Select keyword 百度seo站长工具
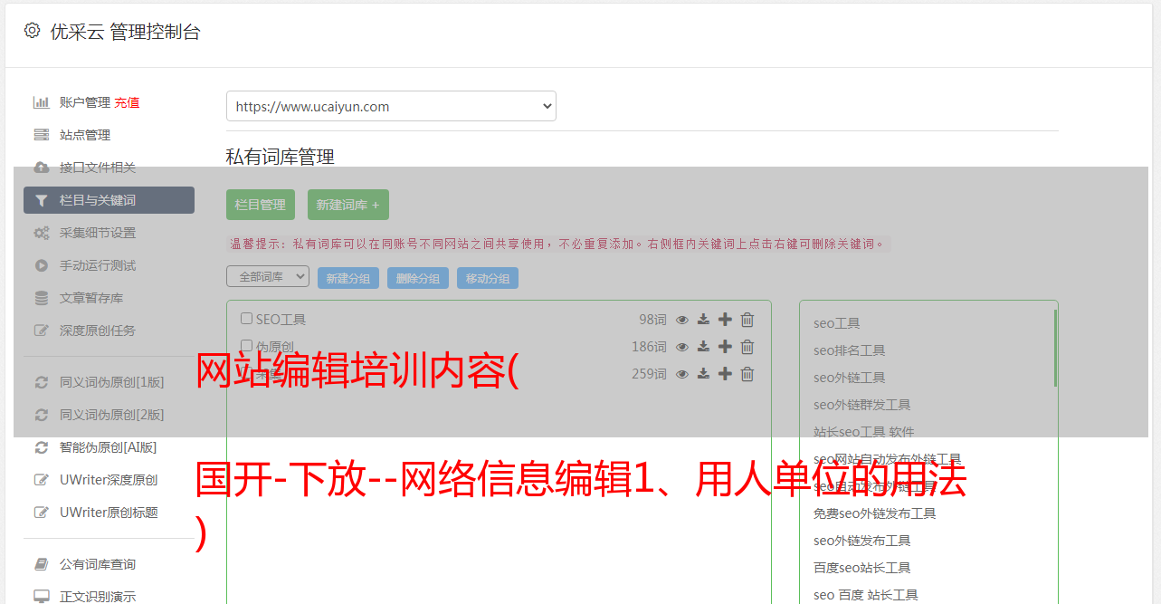The image size is (1161, 604). (x=862, y=568)
